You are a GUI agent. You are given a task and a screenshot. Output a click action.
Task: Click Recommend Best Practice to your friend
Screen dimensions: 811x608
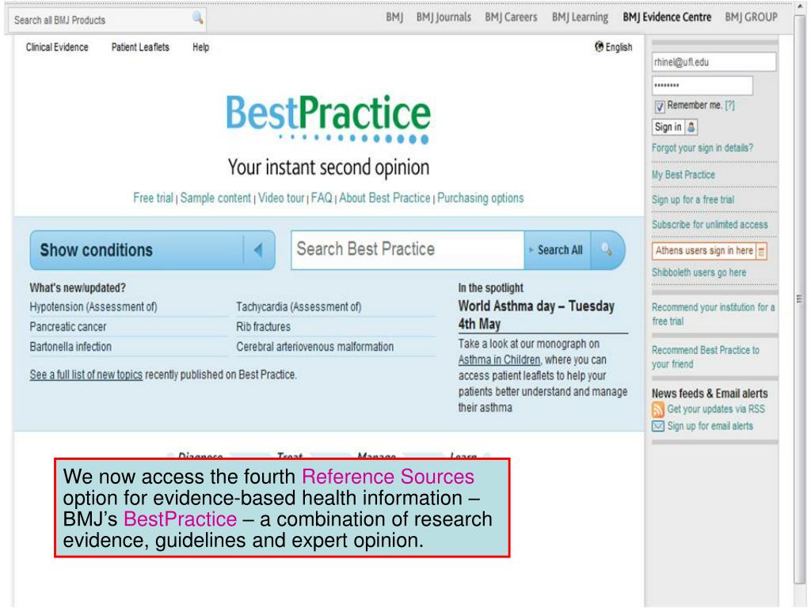706,357
